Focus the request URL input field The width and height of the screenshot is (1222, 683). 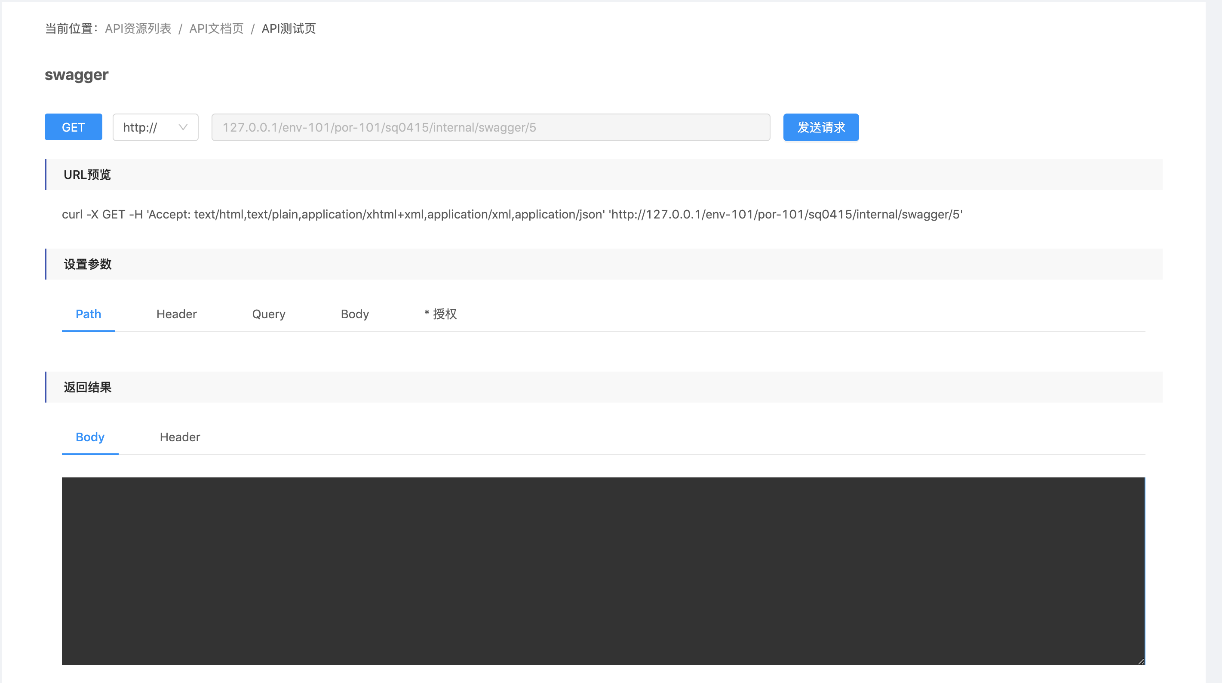pyautogui.click(x=491, y=127)
